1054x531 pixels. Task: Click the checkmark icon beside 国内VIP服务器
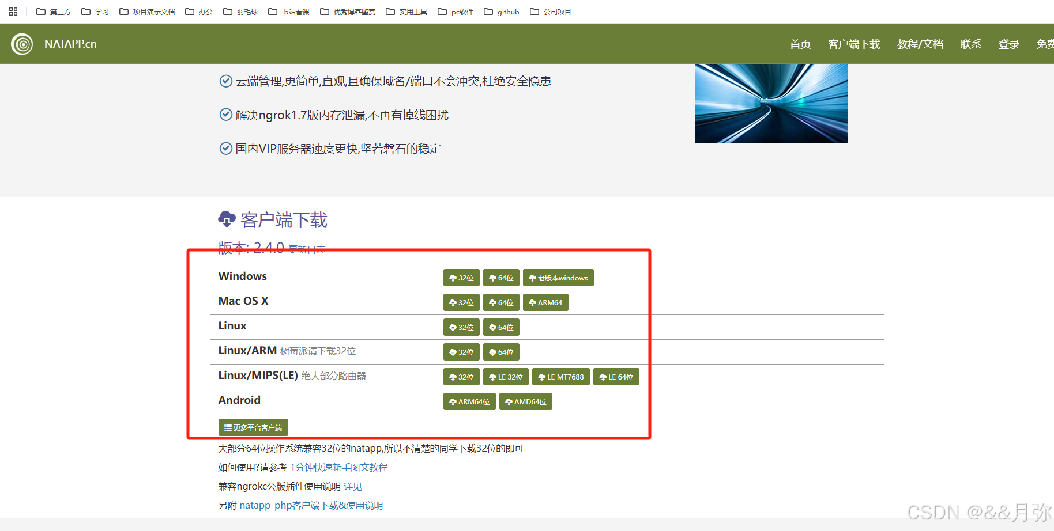tap(226, 149)
